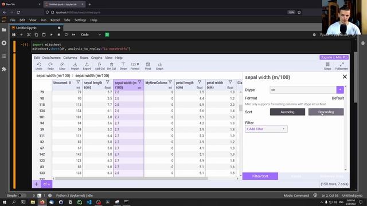Copy the selected cell in Jupyter toolbar
This screenshot has width=367, height=206.
[x=36, y=34]
